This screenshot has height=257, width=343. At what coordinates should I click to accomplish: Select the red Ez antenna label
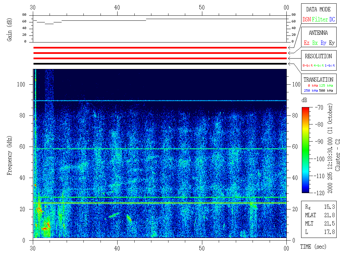(306, 43)
